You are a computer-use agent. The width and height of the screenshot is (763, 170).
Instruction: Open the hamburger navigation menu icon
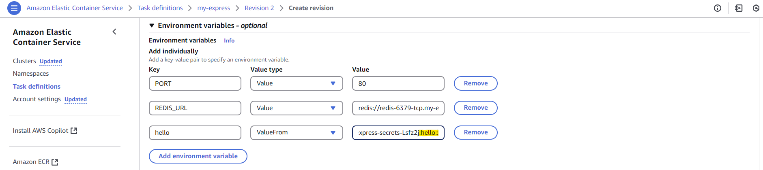point(14,8)
